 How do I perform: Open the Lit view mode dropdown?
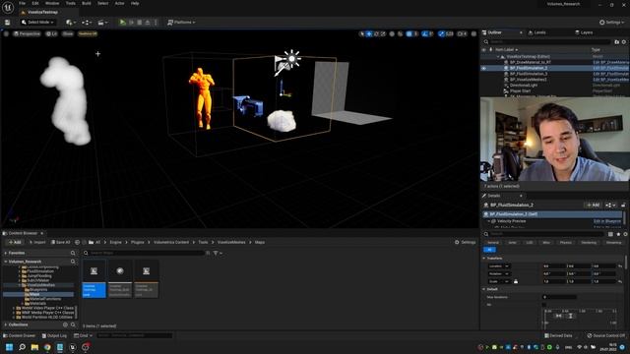(52, 34)
